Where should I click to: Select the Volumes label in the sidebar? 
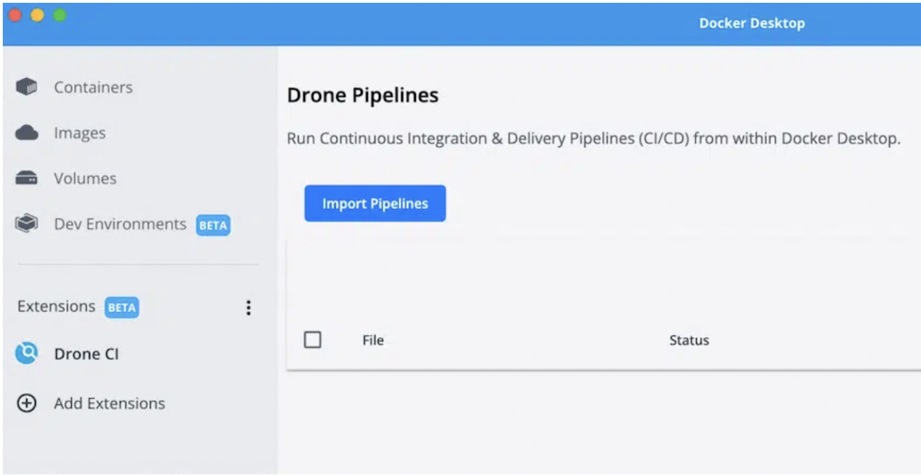click(x=85, y=179)
